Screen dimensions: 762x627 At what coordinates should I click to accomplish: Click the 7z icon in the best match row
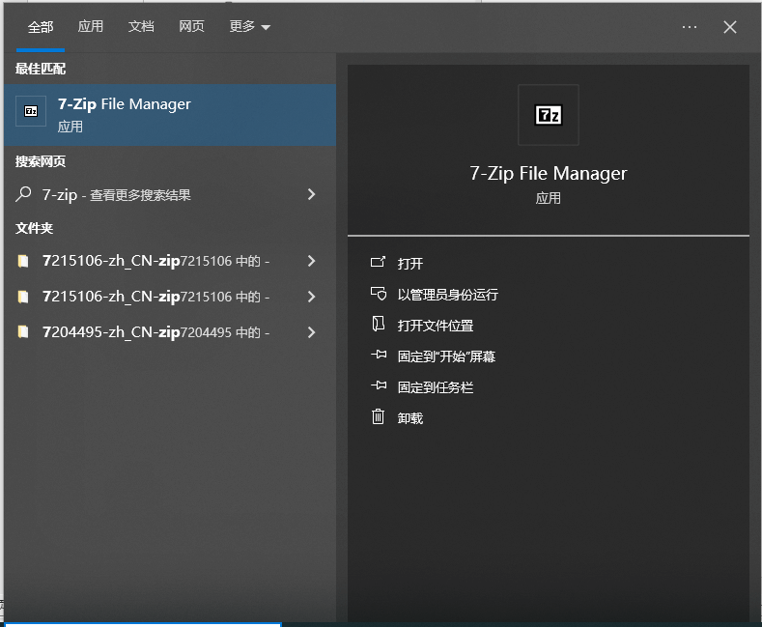31,111
